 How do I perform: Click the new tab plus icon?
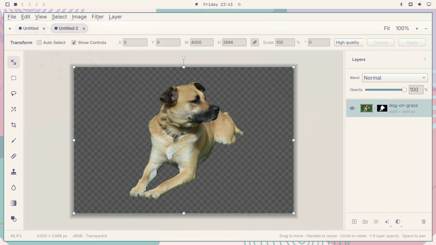pyautogui.click(x=9, y=28)
